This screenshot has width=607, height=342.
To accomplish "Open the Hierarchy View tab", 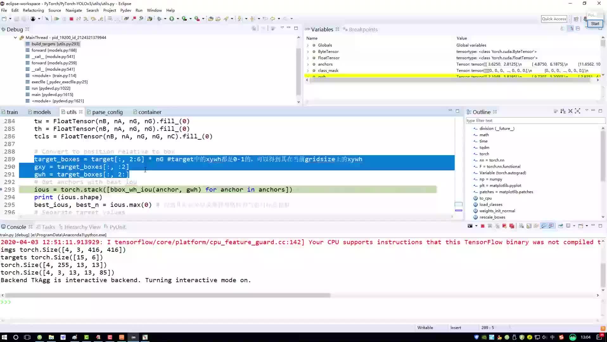I will pos(80,227).
